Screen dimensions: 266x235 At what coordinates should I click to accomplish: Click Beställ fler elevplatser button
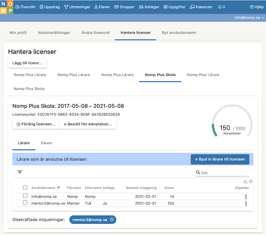pos(88,124)
